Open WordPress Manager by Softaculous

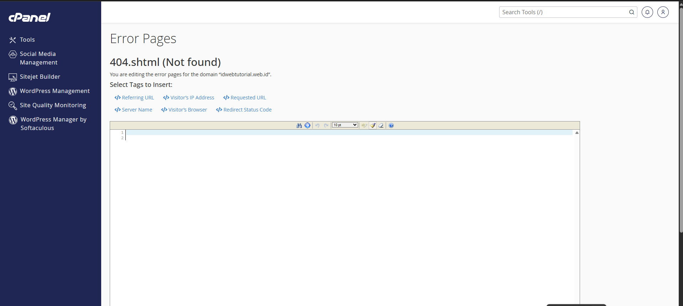[48, 124]
